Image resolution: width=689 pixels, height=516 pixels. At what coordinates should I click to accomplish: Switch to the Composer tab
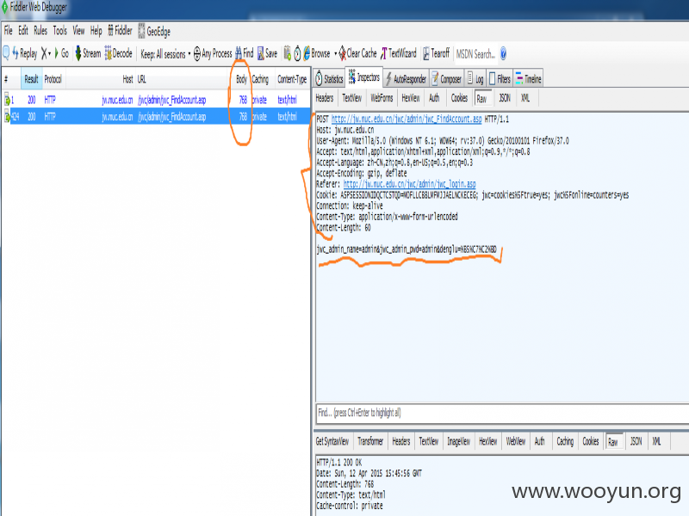pyautogui.click(x=446, y=79)
